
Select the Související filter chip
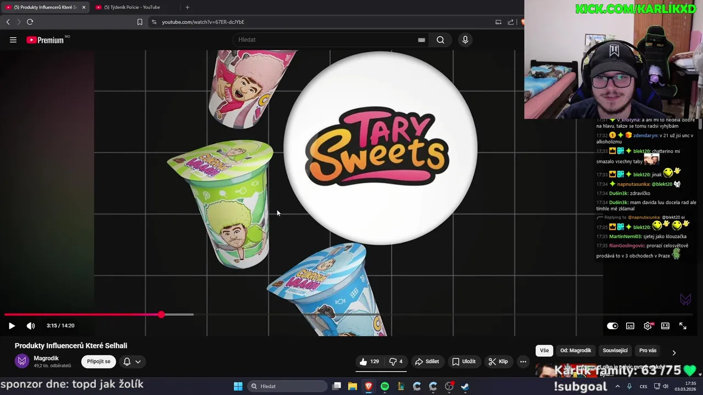tap(615, 351)
